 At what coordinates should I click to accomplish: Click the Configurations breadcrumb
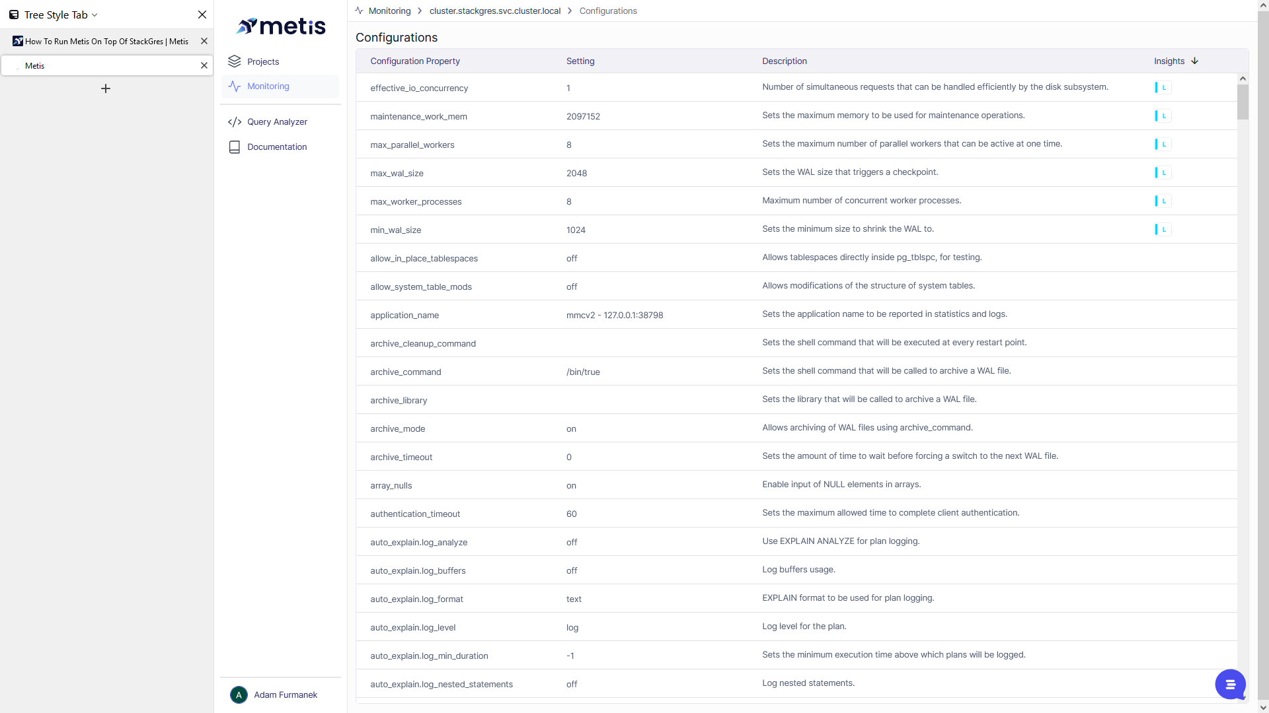coord(608,11)
